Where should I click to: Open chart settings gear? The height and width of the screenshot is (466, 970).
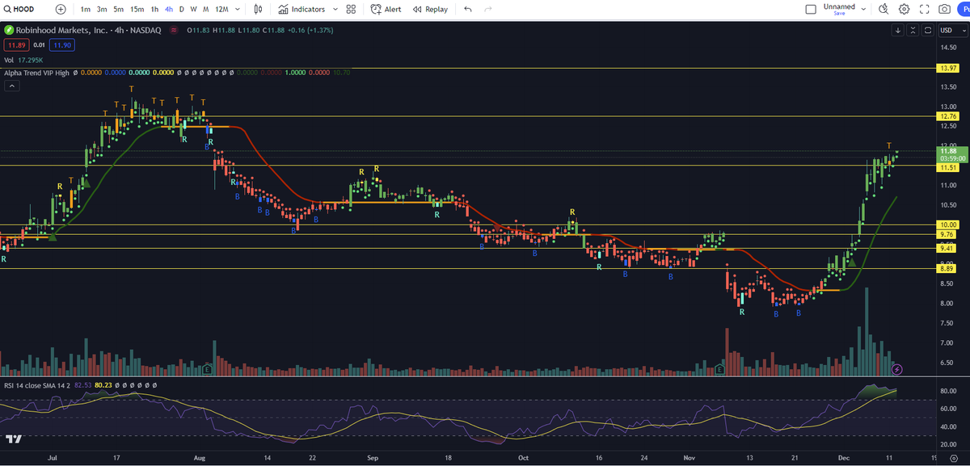(904, 10)
